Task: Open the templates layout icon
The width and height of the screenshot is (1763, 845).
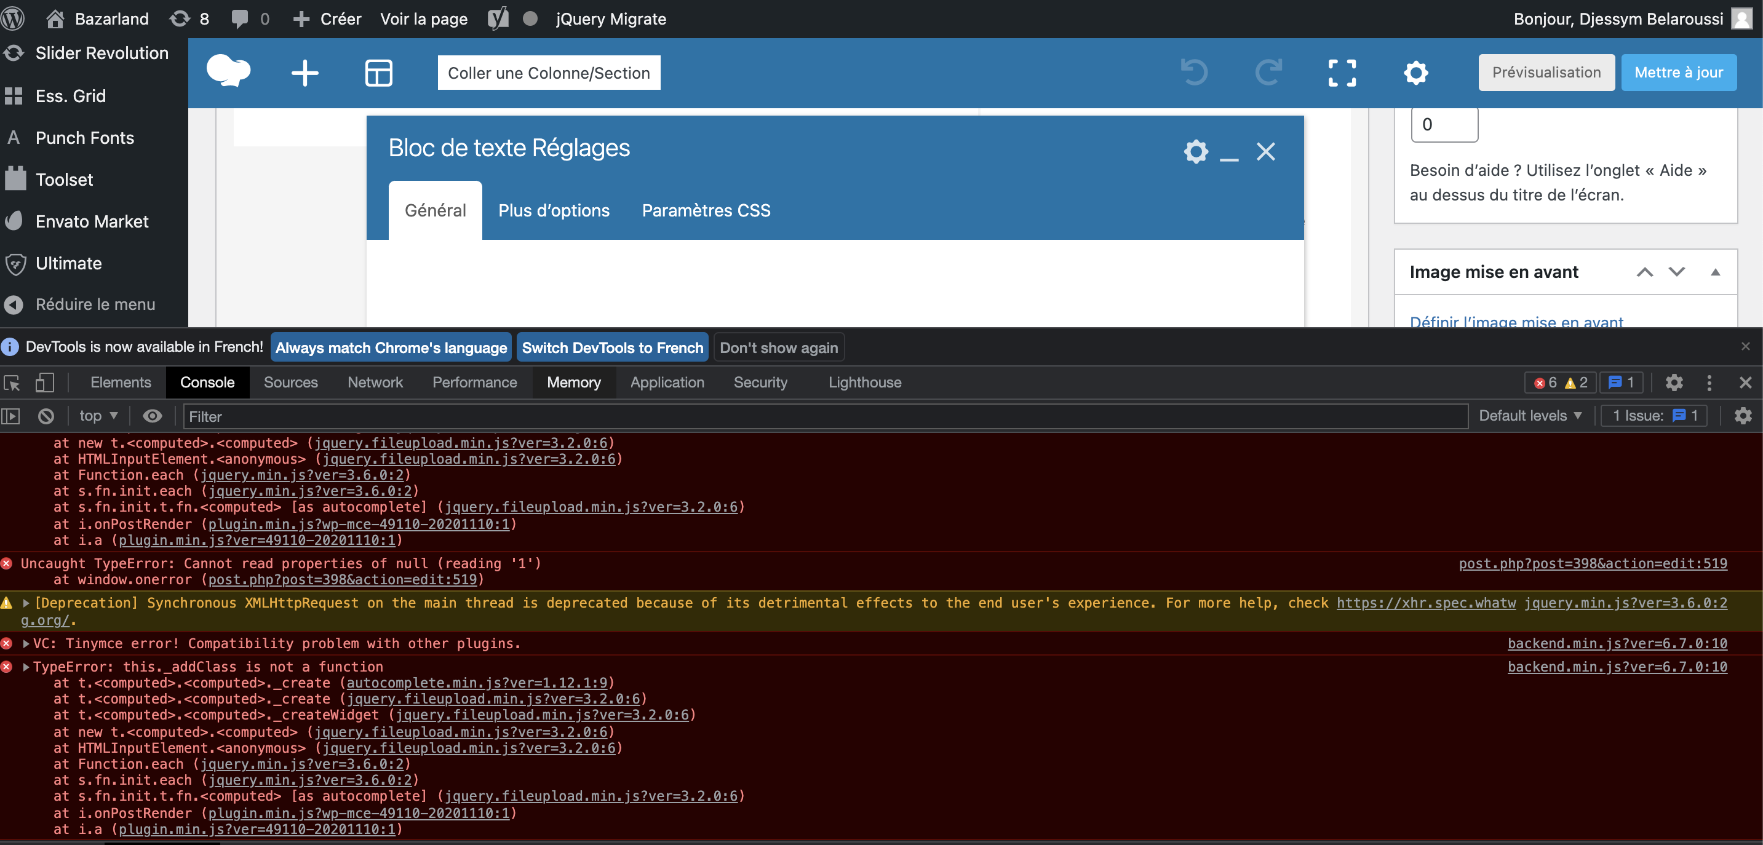Action: point(378,73)
